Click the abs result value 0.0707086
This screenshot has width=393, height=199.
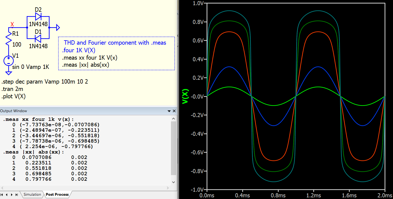37,157
